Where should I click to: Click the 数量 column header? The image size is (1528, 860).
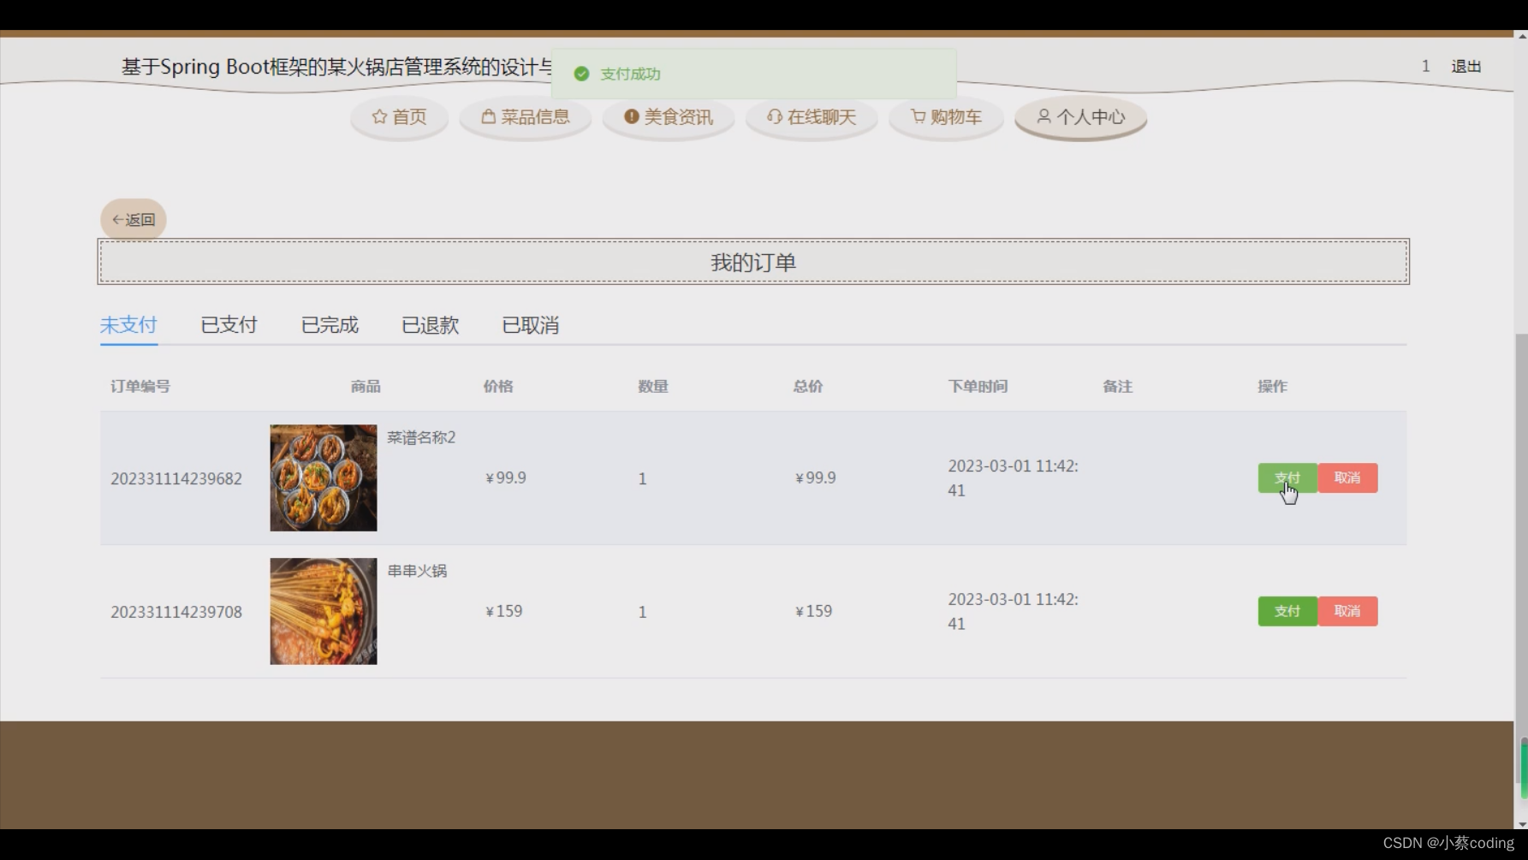[x=653, y=386]
